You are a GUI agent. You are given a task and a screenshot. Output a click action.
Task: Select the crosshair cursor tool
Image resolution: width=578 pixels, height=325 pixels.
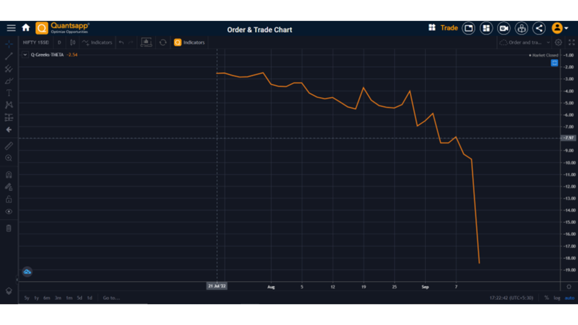(9, 44)
